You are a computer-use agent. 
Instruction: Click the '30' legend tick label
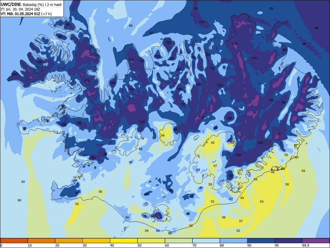click(84, 245)
